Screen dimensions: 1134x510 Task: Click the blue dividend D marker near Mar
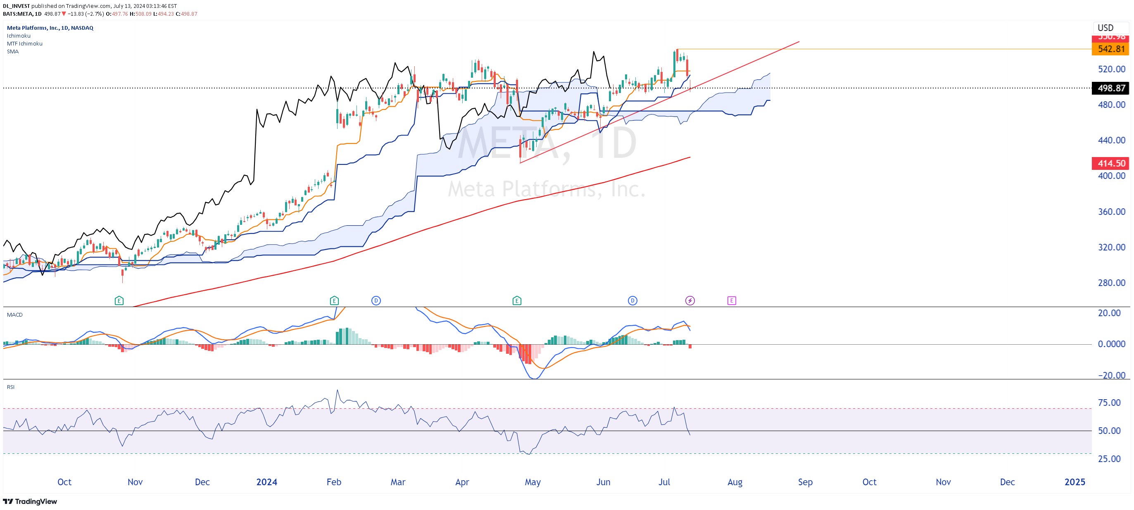click(x=376, y=301)
